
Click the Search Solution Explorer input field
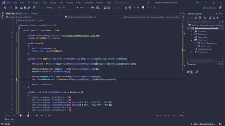point(203,22)
